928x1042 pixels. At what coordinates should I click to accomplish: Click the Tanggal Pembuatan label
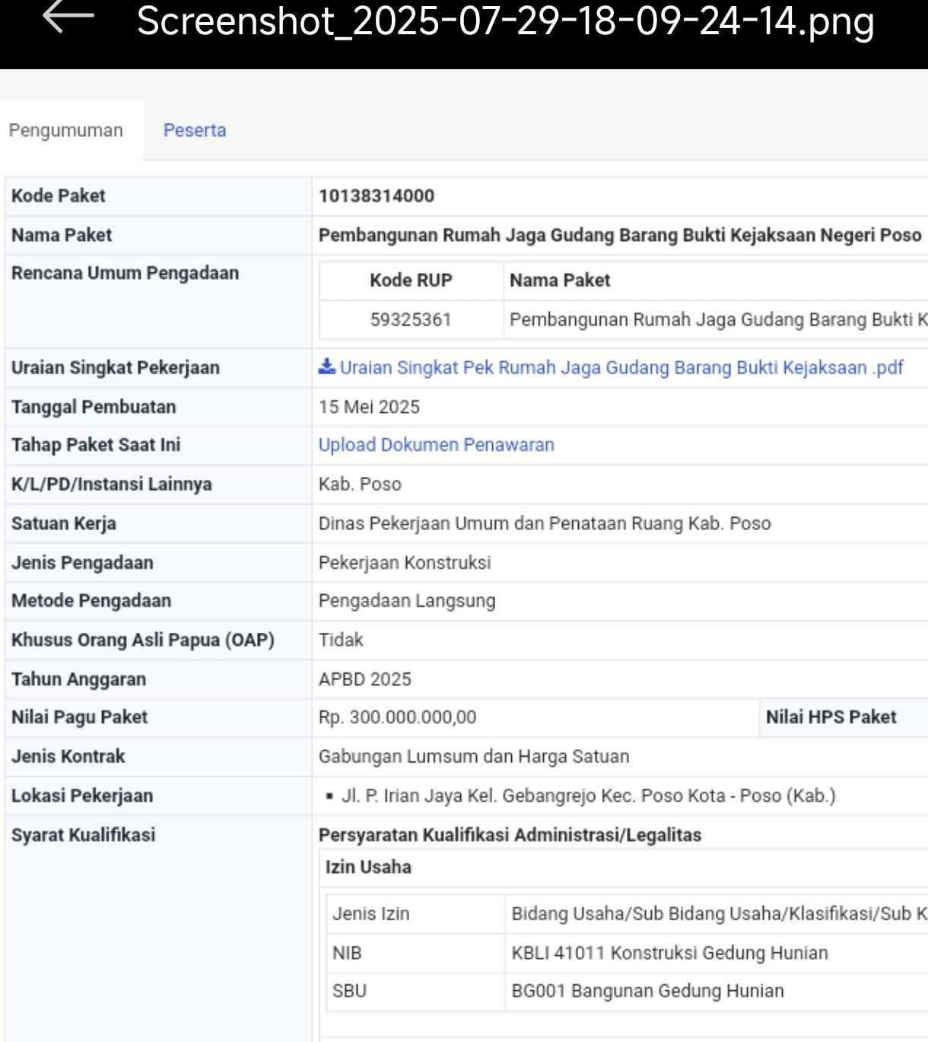pyautogui.click(x=94, y=408)
